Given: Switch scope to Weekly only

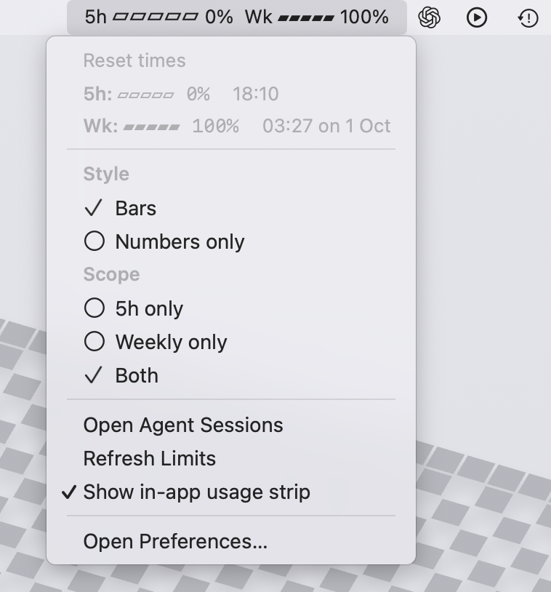Looking at the screenshot, I should click(x=171, y=343).
